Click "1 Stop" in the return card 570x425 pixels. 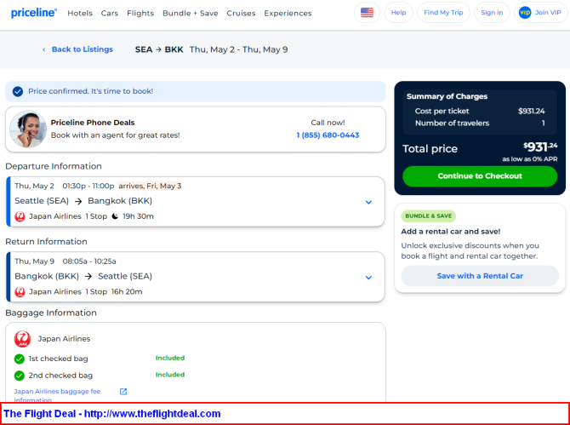[x=96, y=292]
